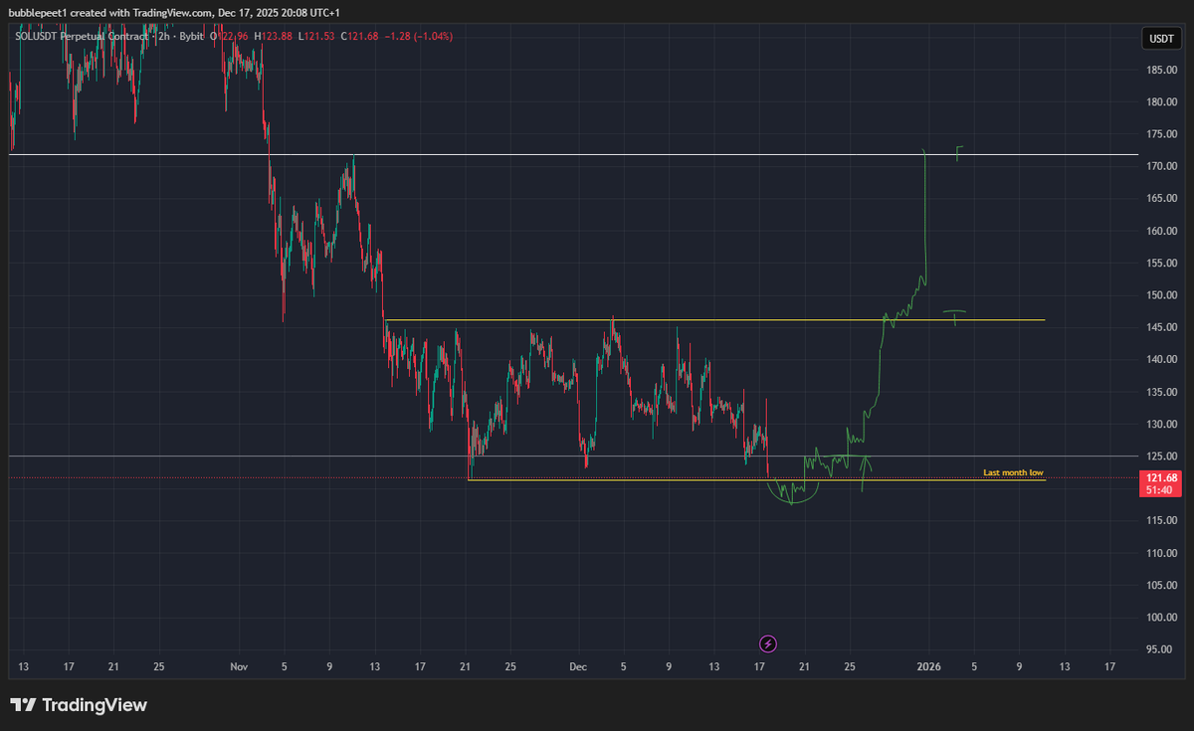Click the red current price label 121.68

coord(1162,478)
